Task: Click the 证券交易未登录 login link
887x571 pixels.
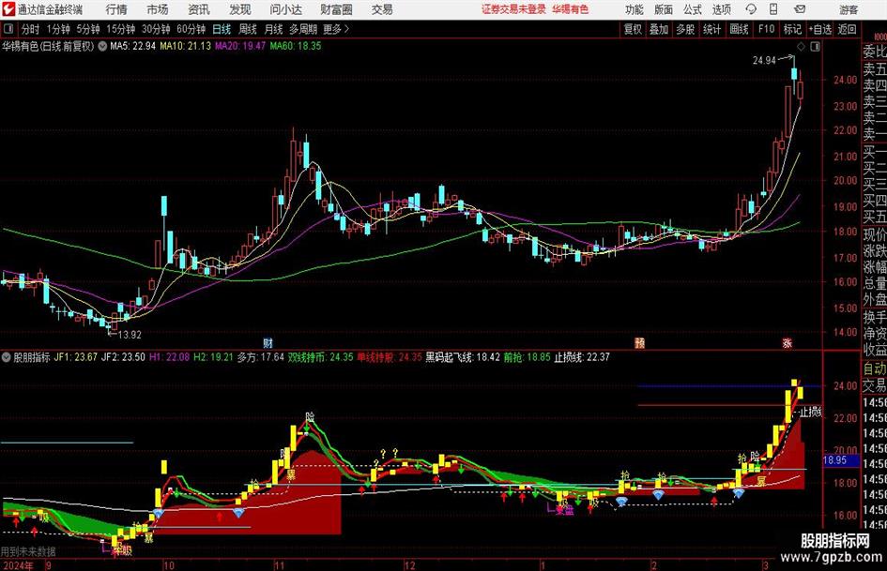Action: (x=513, y=9)
